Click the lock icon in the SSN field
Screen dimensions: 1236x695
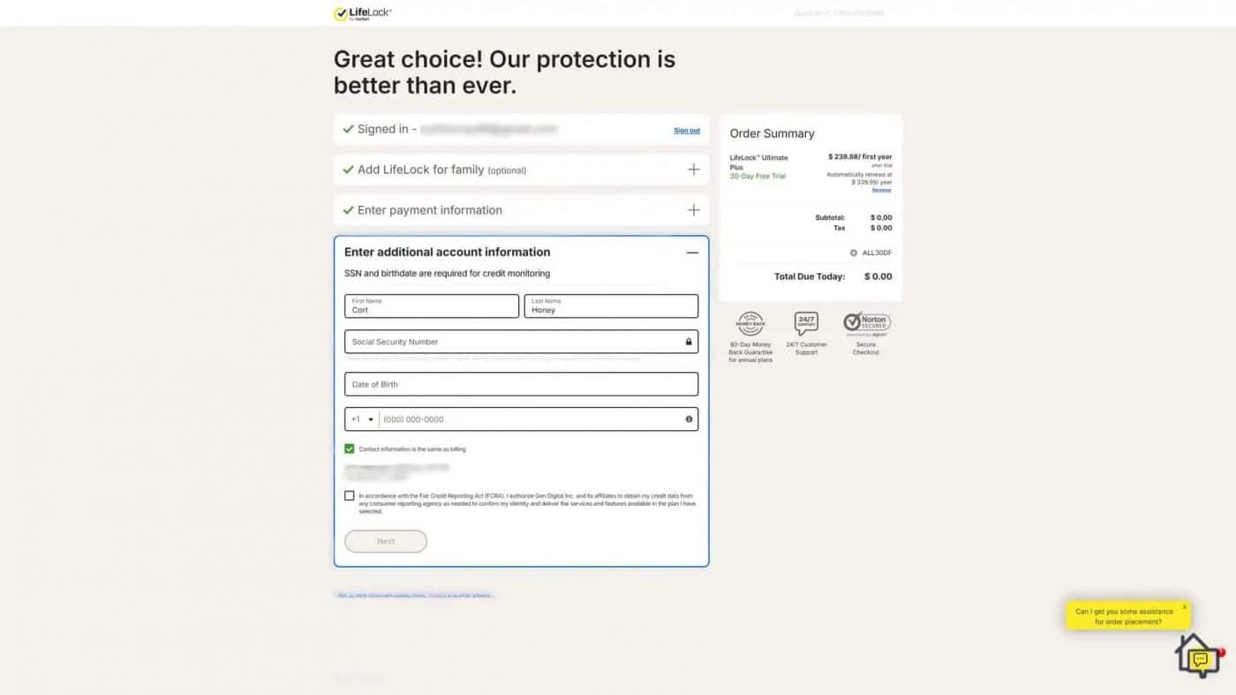(689, 342)
